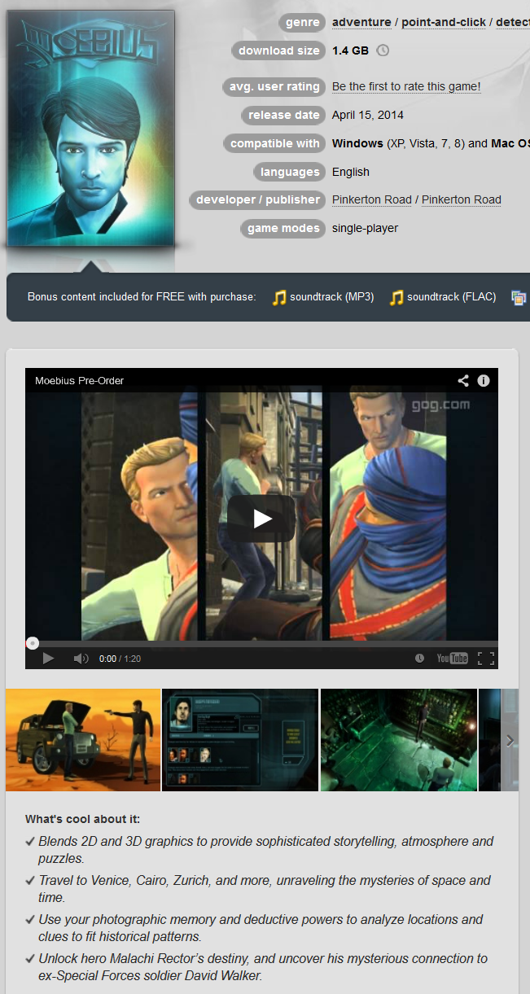Click the 'languages' label pill
The height and width of the screenshot is (994, 530).
(290, 172)
